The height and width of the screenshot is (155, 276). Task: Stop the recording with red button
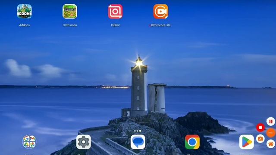click(260, 127)
